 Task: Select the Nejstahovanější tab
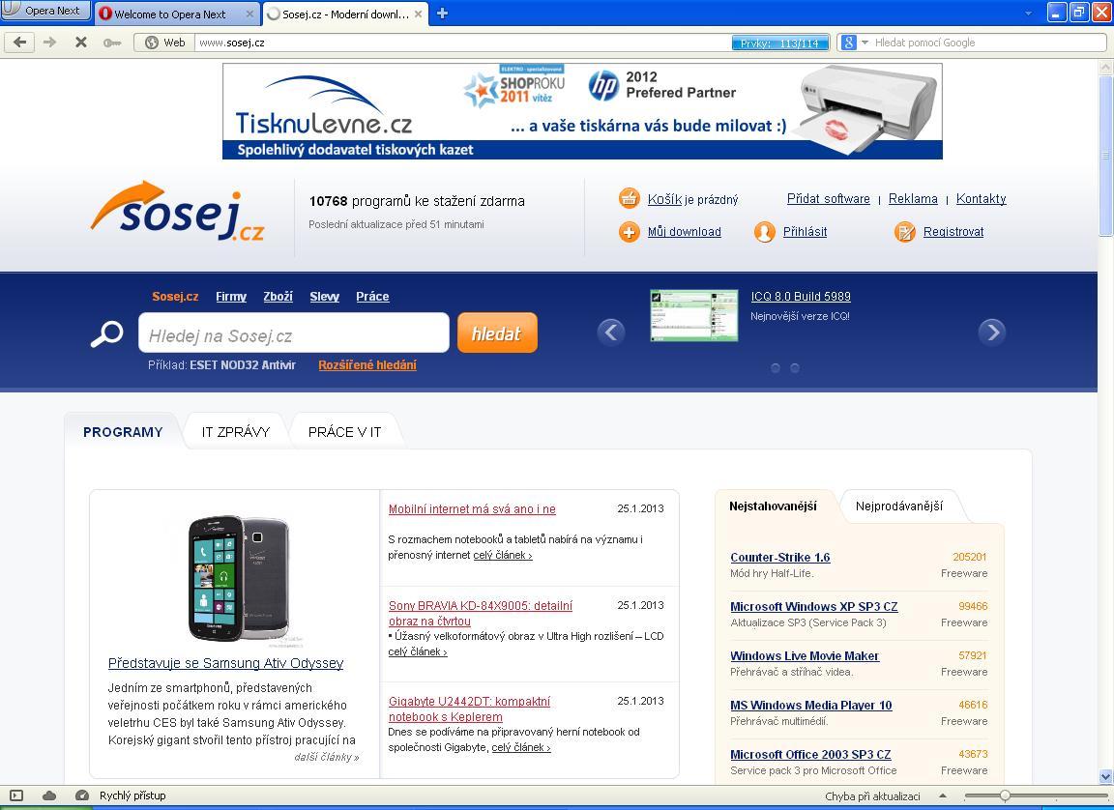pos(773,506)
